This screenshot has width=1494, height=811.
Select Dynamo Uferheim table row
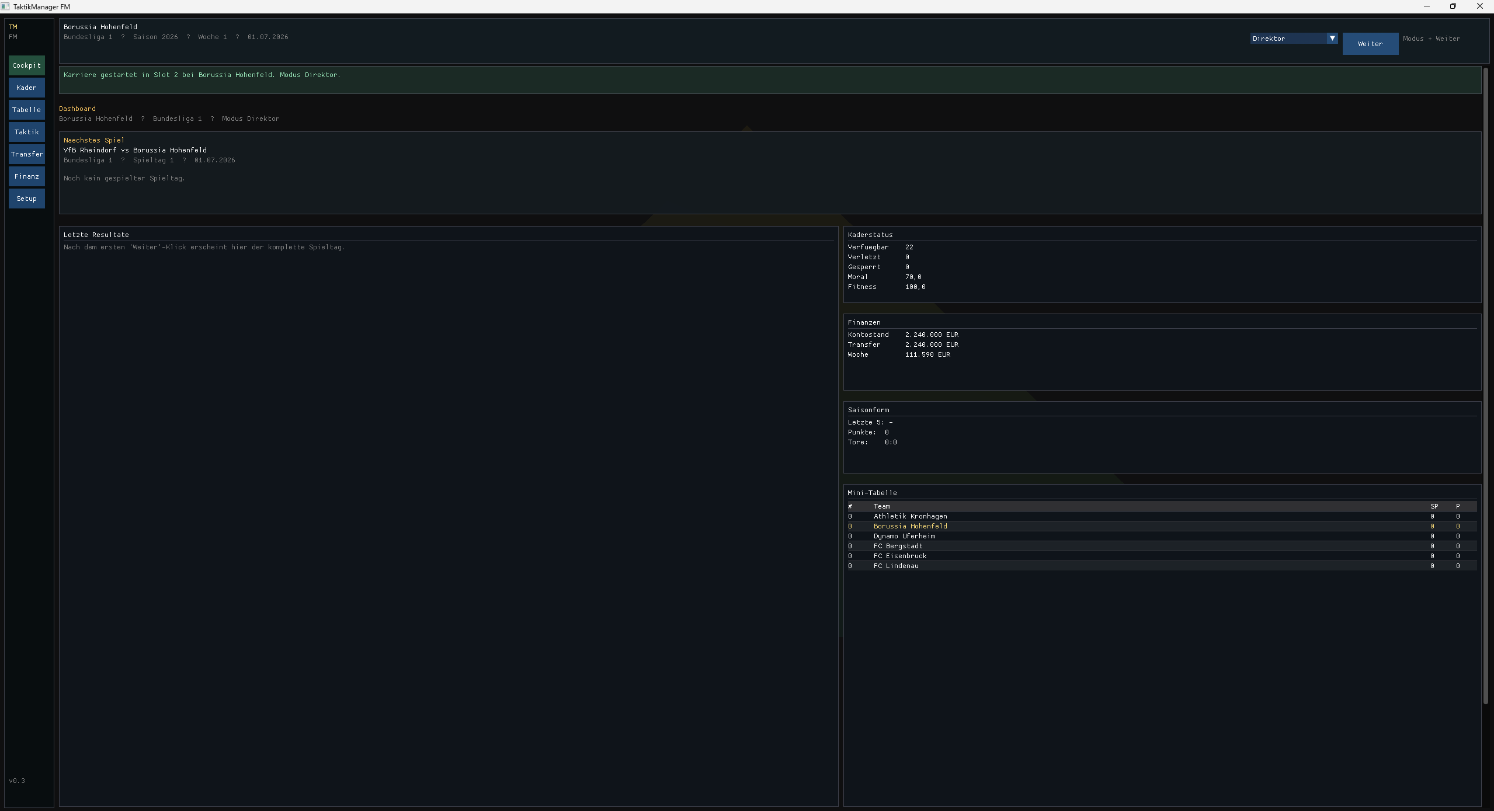904,536
